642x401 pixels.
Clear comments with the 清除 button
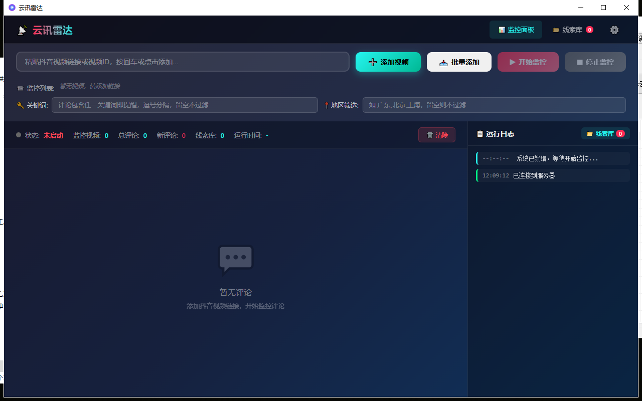pyautogui.click(x=437, y=135)
